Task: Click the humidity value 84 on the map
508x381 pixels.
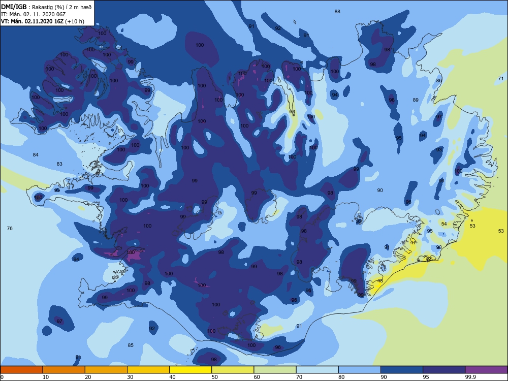Action: point(36,154)
